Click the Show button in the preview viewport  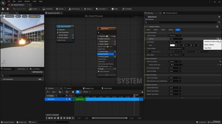[x=25, y=16]
